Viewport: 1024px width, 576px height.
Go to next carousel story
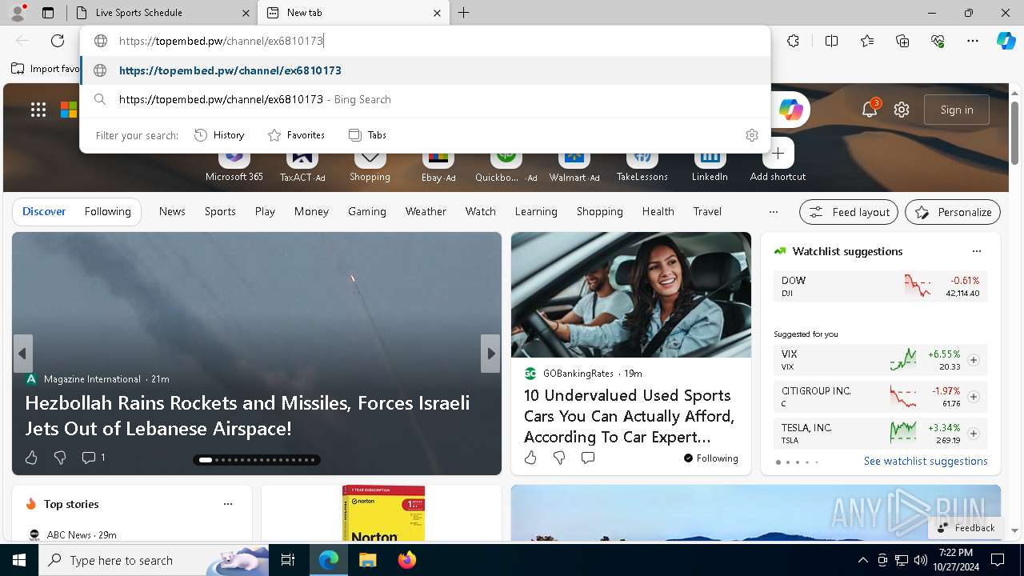point(490,354)
